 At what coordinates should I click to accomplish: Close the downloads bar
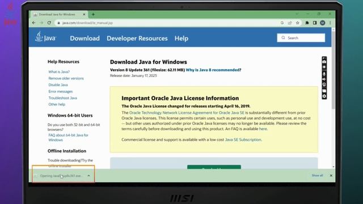coord(331,176)
